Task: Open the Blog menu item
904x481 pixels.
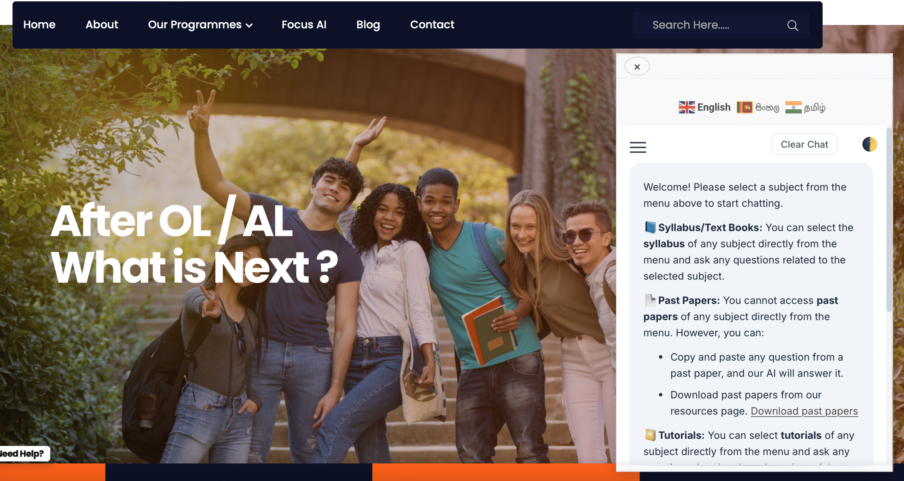Action: [368, 25]
